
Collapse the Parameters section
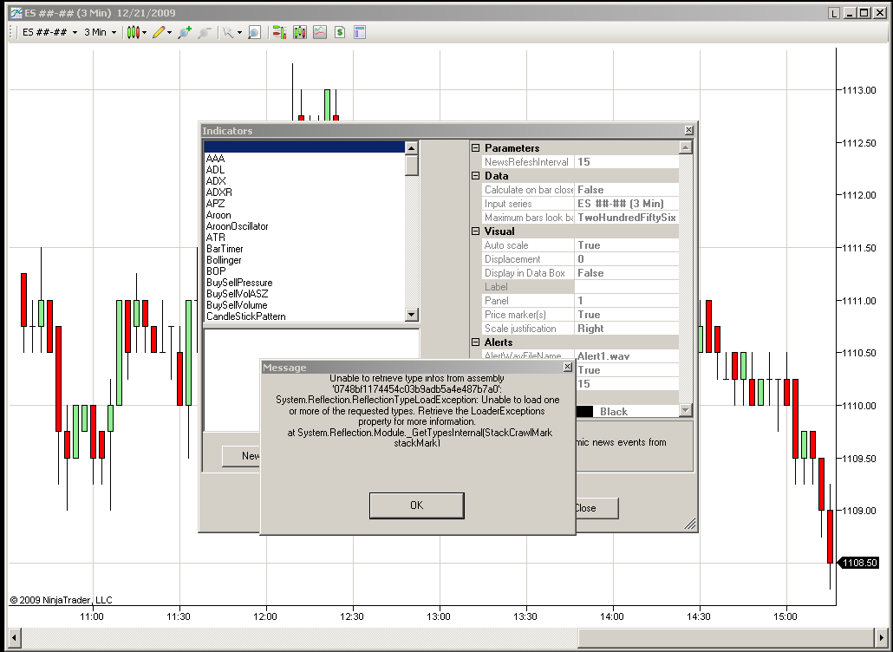point(476,148)
